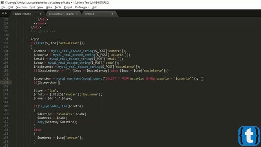This screenshot has width=261, height=147.
Task: Click the $nombrea variable on line 151
Action: point(44,118)
